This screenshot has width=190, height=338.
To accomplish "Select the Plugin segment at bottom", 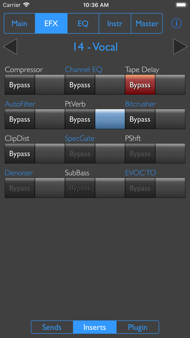I will pyautogui.click(x=138, y=327).
